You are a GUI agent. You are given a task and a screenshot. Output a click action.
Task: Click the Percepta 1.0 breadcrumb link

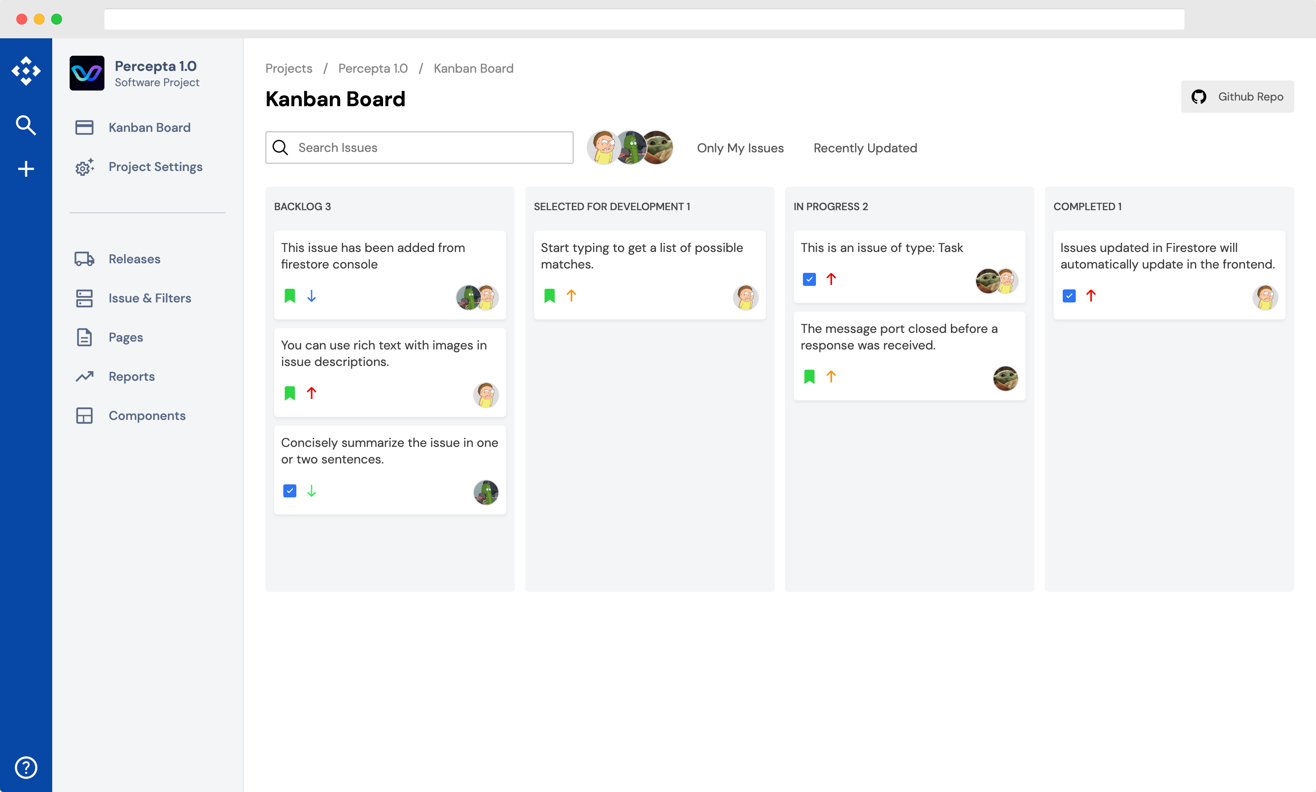373,68
